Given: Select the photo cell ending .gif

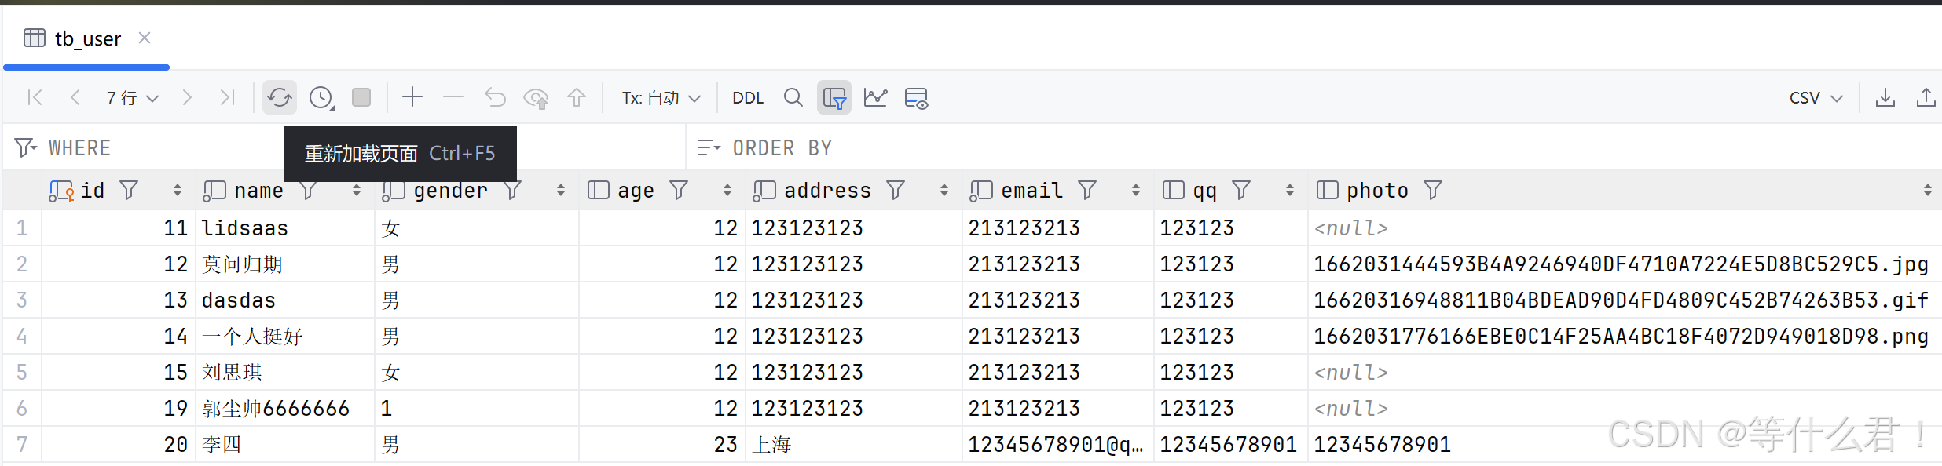Looking at the screenshot, I should tap(1625, 300).
